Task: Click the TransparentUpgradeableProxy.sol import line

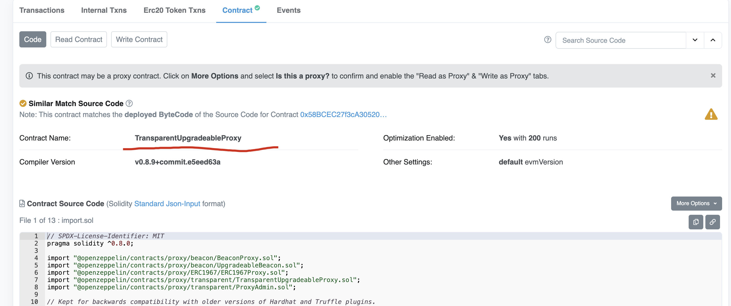Action: pos(204,280)
